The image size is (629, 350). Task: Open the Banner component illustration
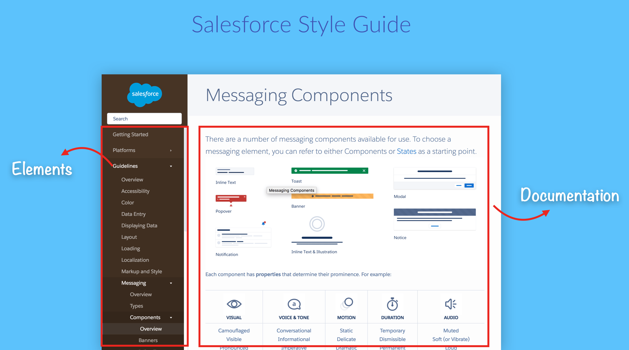(x=332, y=196)
